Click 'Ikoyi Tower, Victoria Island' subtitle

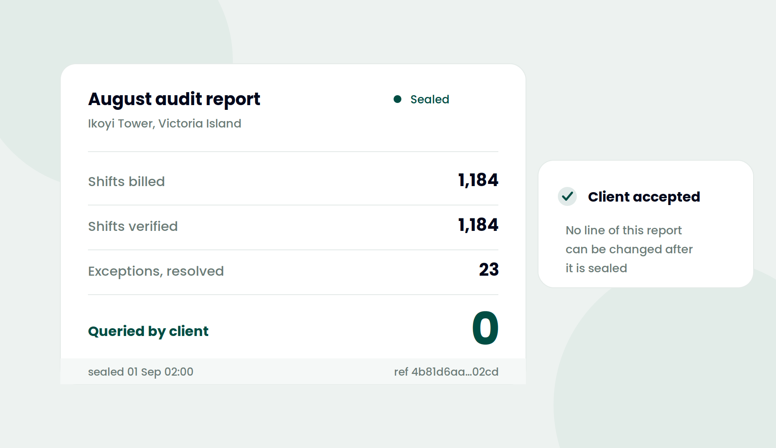point(165,124)
